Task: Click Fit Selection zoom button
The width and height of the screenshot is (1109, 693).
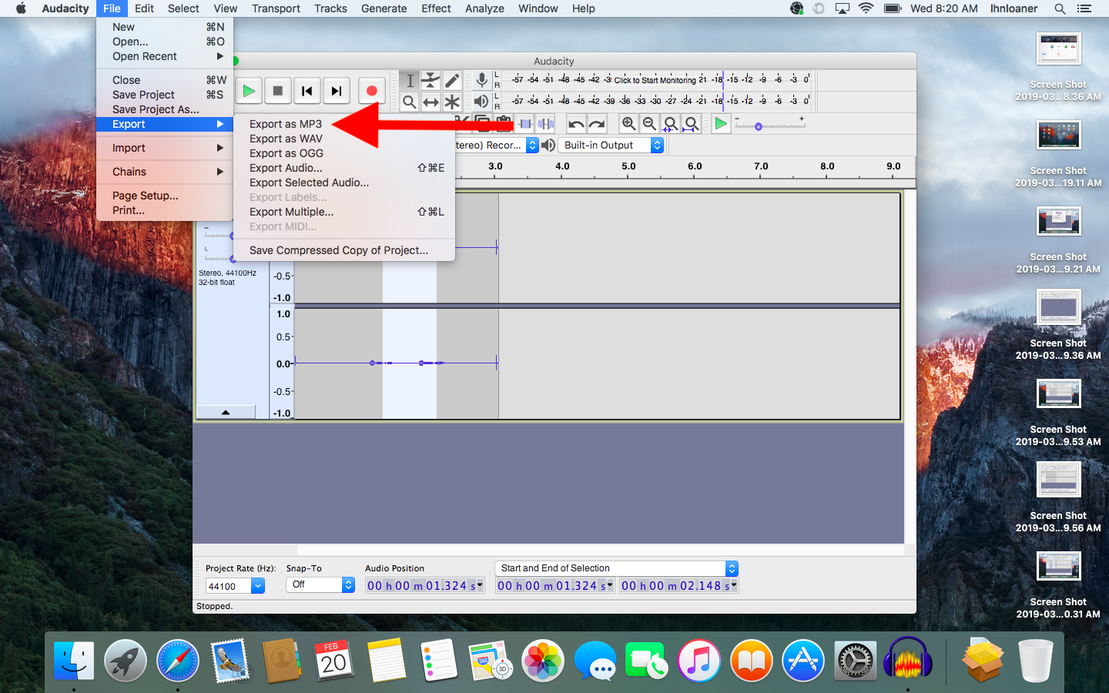Action: (x=671, y=123)
